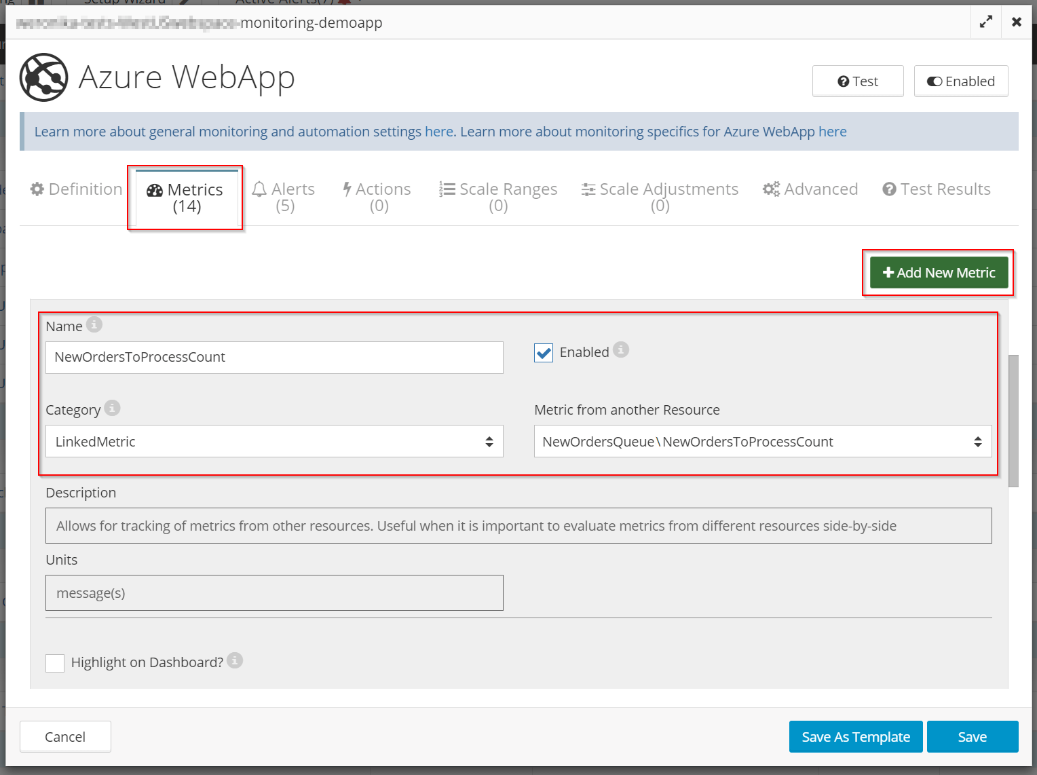Screen dimensions: 1037x775
Task: Close the monitoring-demoapp dialog
Action: [x=1017, y=22]
